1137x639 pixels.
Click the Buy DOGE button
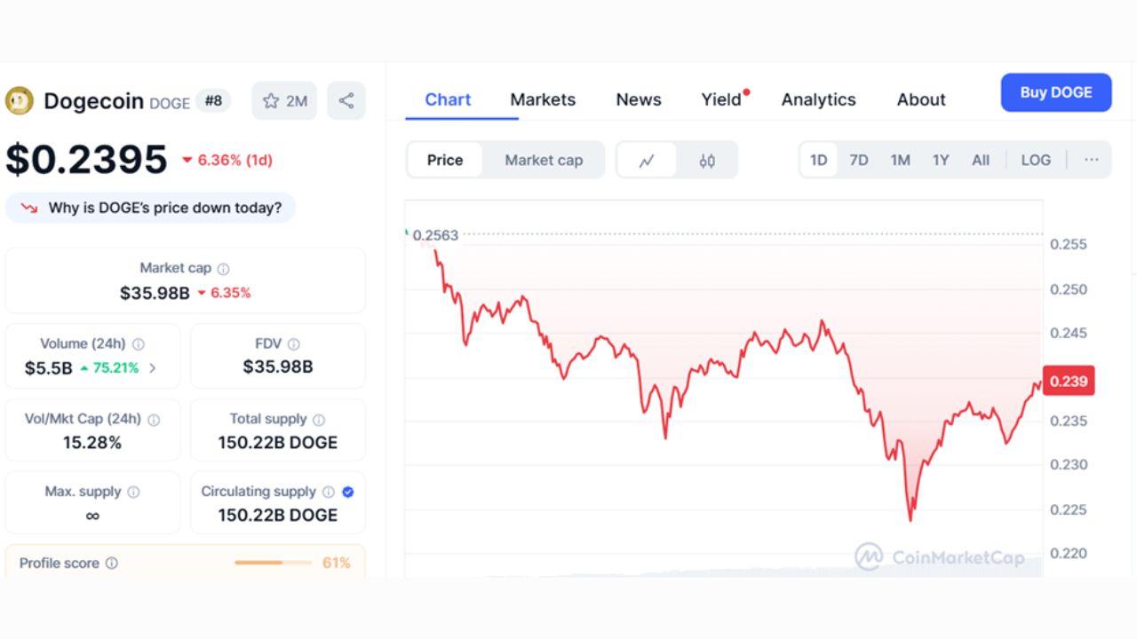pos(1056,92)
